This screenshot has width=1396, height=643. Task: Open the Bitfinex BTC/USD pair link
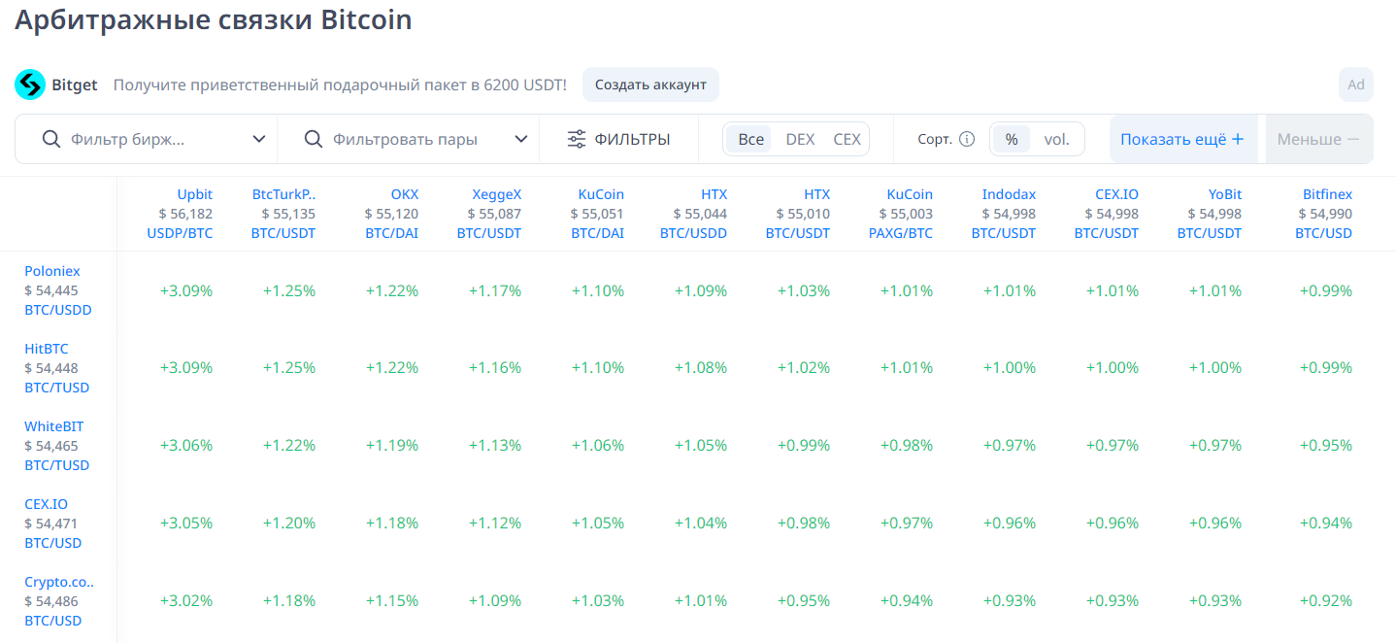coord(1323,233)
